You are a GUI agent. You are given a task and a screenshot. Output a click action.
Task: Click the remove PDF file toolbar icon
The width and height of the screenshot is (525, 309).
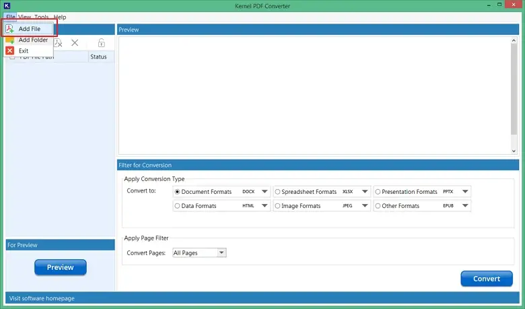59,43
